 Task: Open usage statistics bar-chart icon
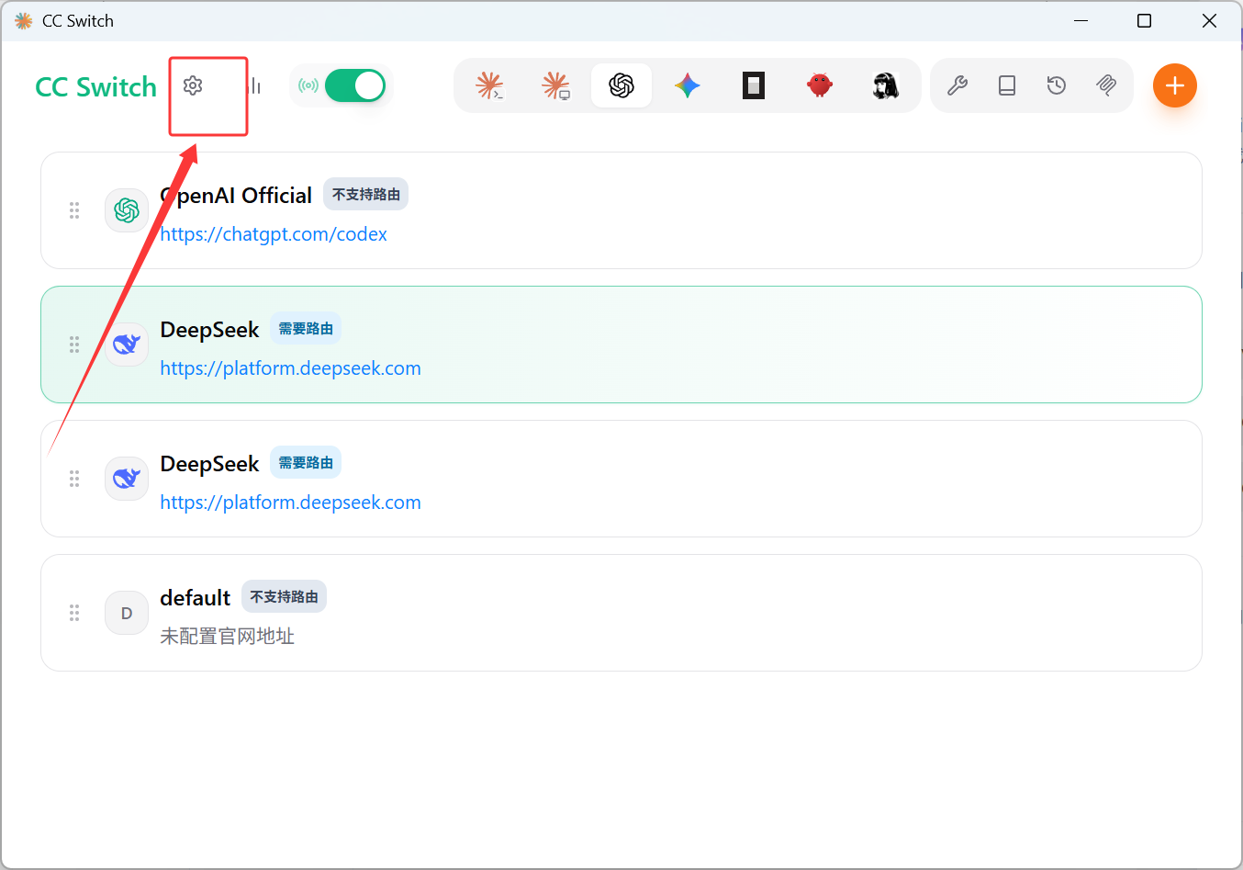point(255,85)
